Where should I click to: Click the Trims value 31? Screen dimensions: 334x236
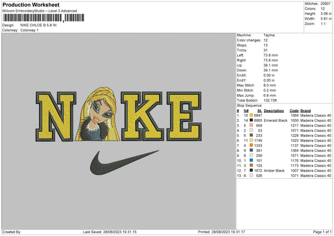[x=266, y=50]
